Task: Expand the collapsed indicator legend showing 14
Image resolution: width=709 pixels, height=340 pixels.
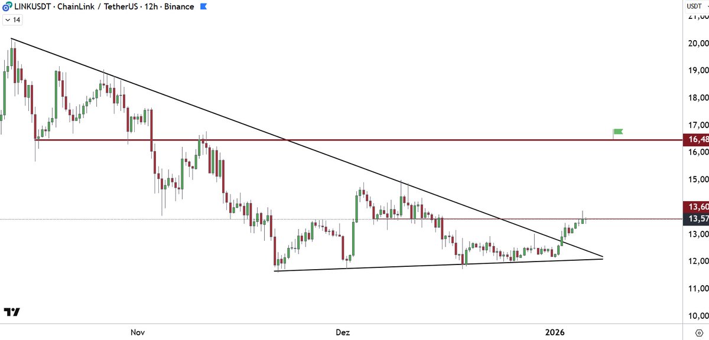Action: [x=13, y=19]
